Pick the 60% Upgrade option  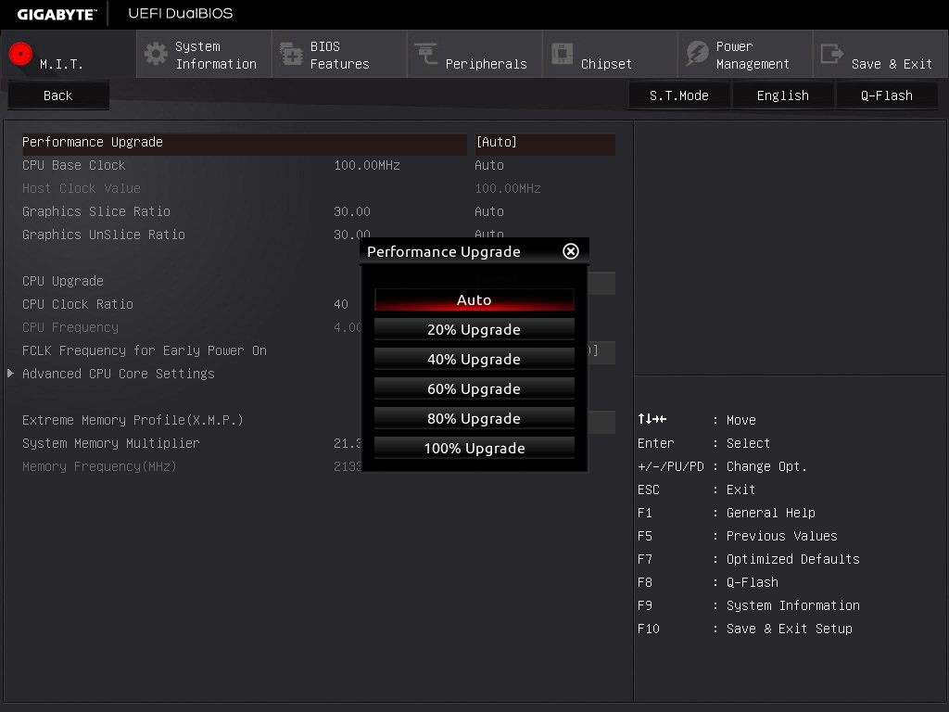474,388
